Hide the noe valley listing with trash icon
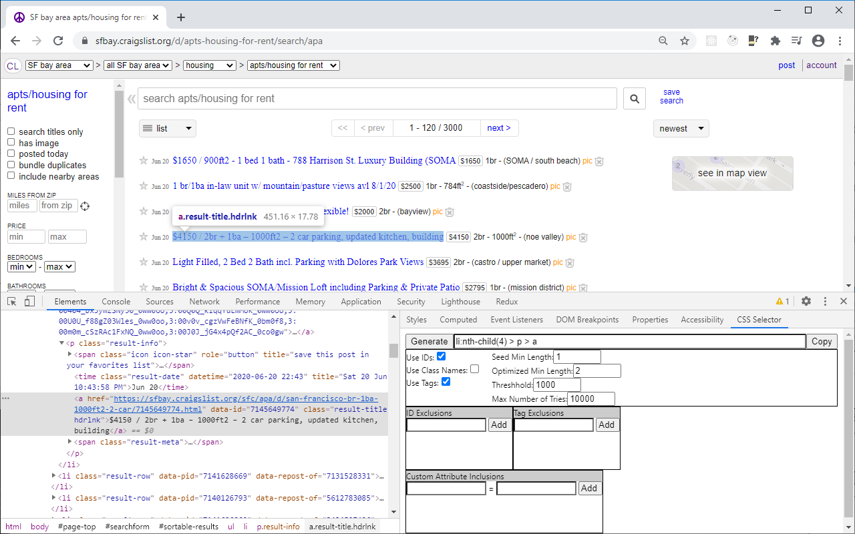 [x=583, y=238]
